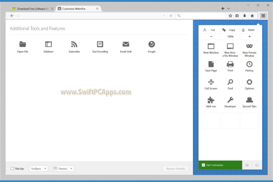The image size is (273, 182).
Task: Open the Toolbars dropdown
Action: pyautogui.click(x=39, y=169)
